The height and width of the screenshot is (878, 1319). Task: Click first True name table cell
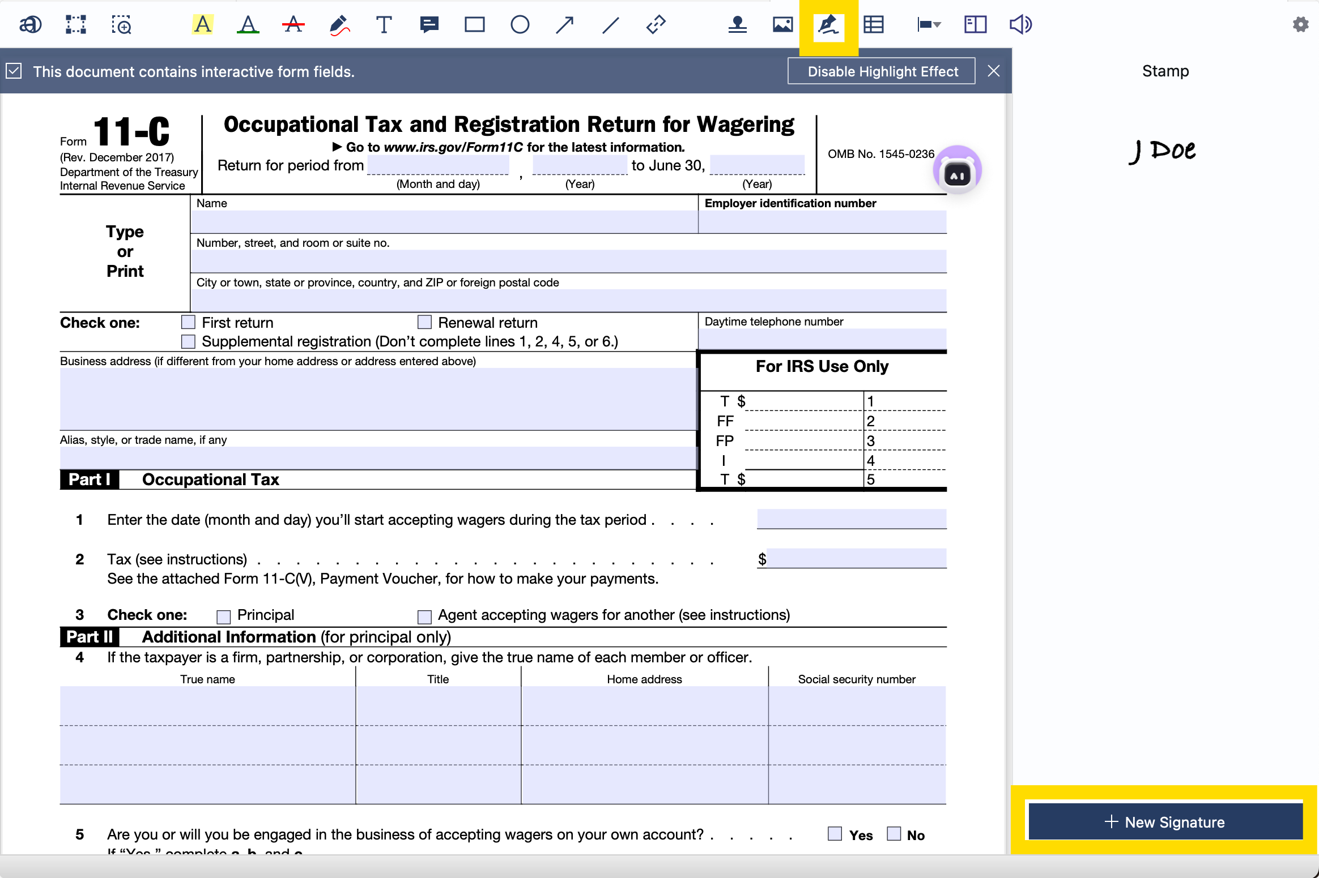207,706
